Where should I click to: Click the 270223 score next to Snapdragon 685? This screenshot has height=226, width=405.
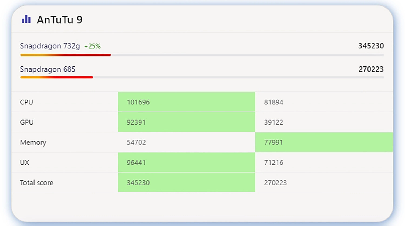[371, 69]
